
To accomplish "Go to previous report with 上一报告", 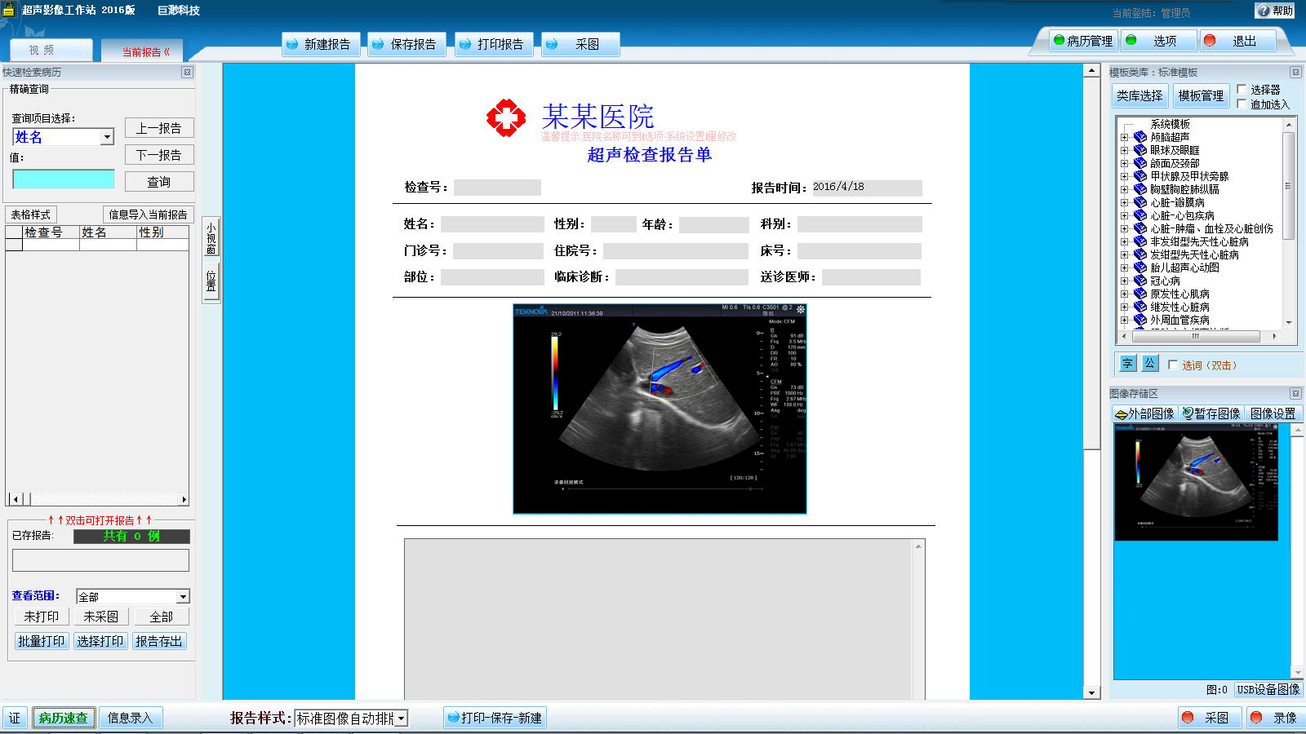I will (159, 128).
